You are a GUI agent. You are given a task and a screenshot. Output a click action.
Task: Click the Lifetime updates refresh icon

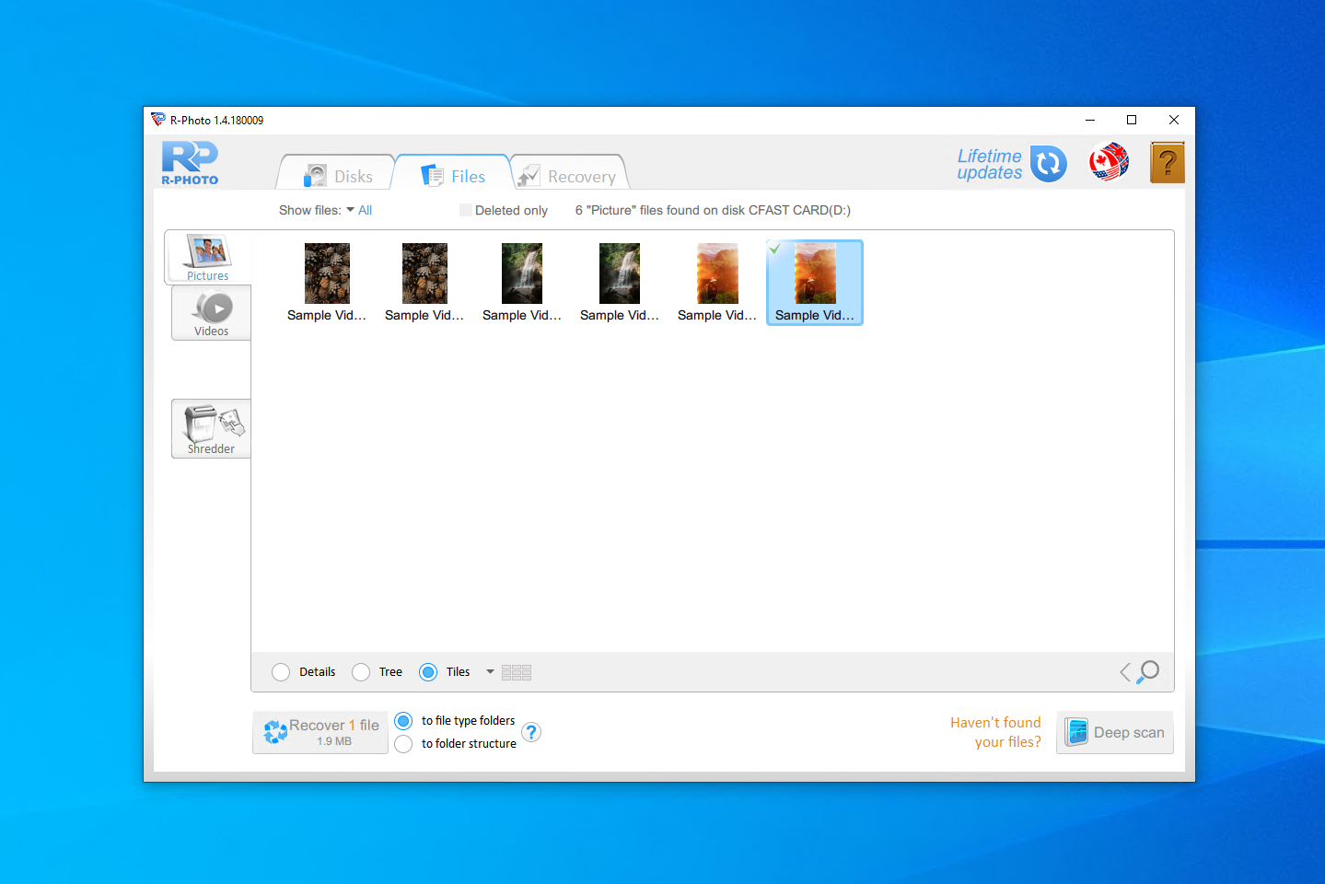(x=1048, y=164)
